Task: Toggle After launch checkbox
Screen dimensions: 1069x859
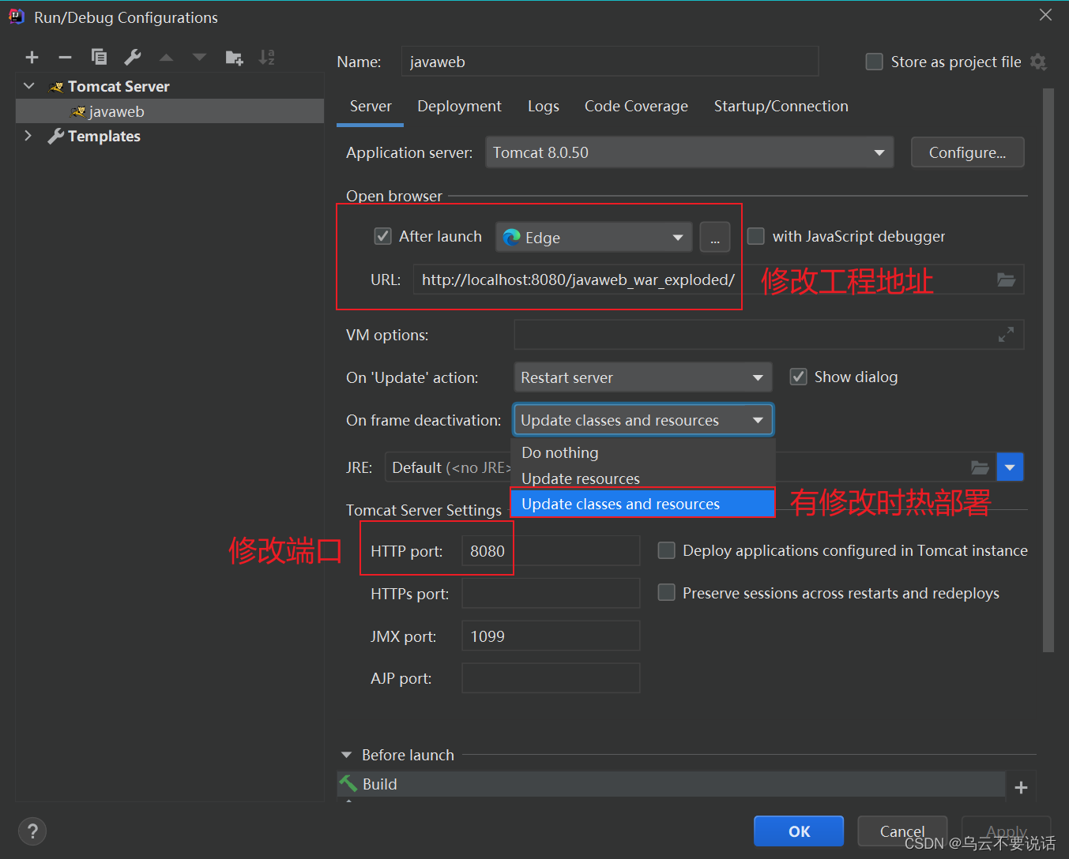Action: pyautogui.click(x=382, y=236)
